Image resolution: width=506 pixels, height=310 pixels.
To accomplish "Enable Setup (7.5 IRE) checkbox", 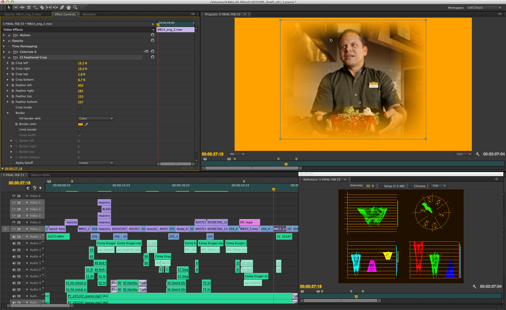I will [x=382, y=186].
